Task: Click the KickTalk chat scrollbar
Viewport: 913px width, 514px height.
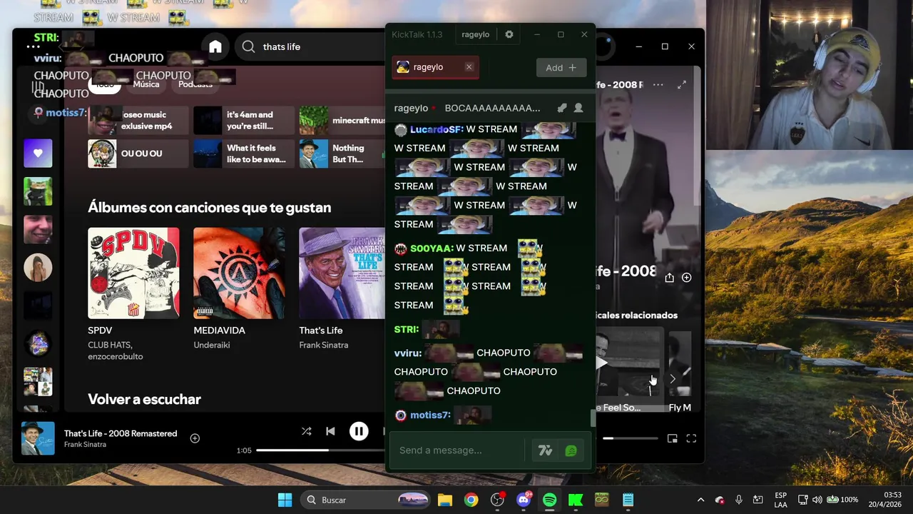Action: click(592, 418)
